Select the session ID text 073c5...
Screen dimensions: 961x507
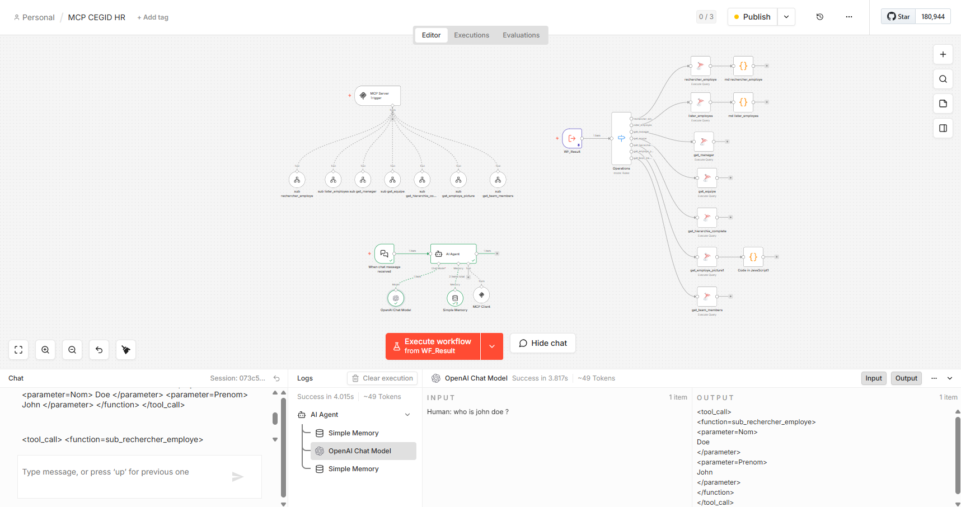(x=238, y=378)
